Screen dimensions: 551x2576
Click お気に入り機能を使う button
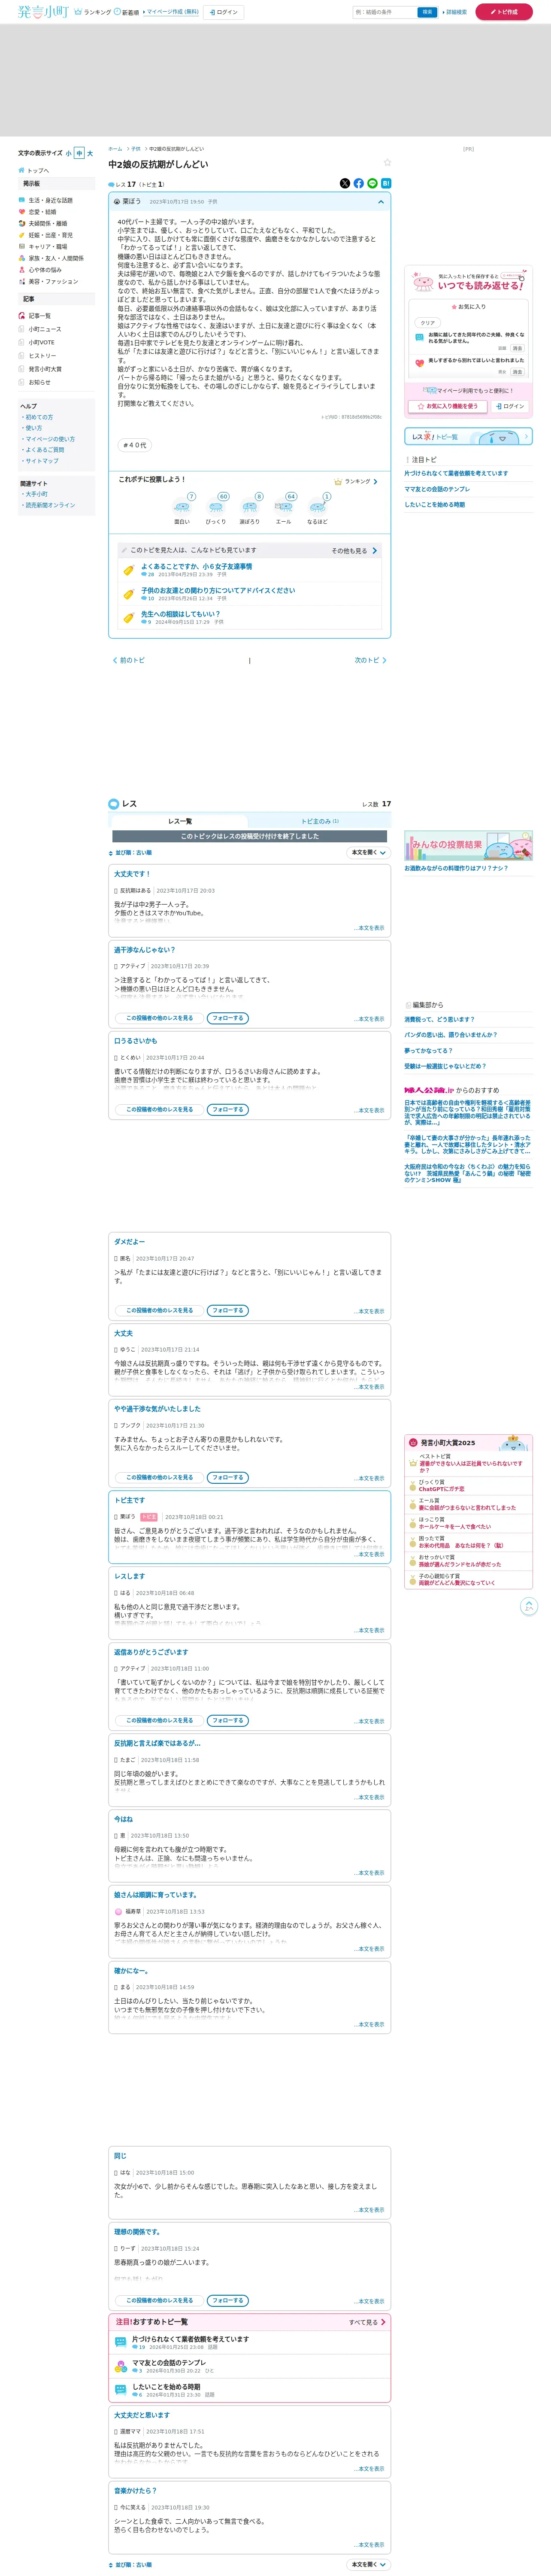click(x=447, y=406)
